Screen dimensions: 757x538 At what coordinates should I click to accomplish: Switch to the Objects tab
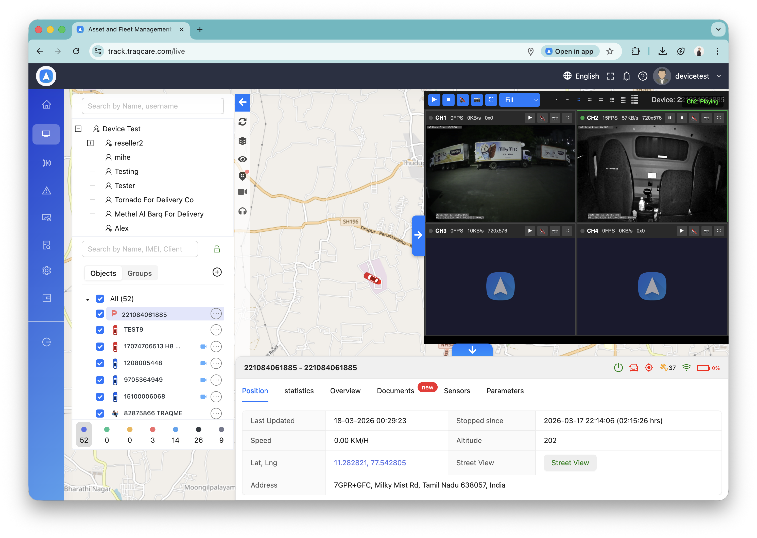tap(103, 273)
